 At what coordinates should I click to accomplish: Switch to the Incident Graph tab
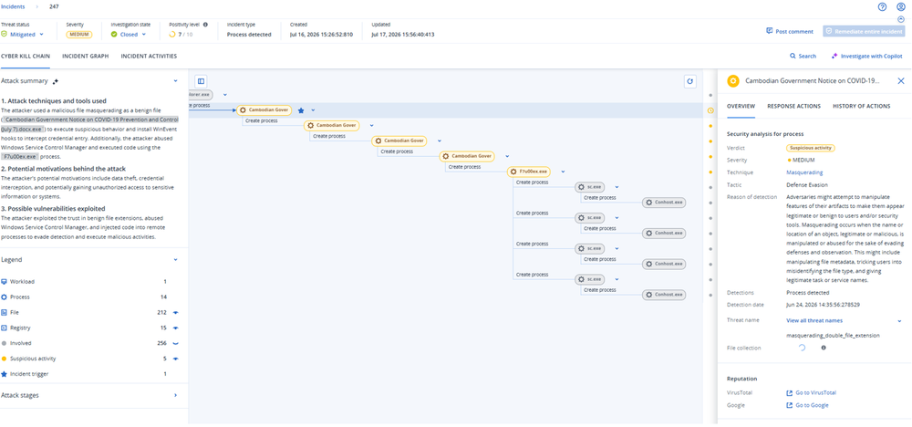coord(85,57)
